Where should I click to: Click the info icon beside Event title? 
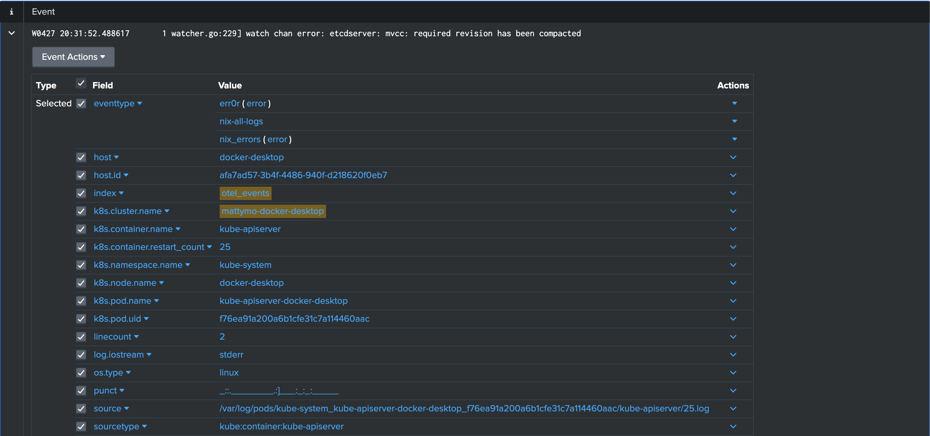tap(12, 12)
